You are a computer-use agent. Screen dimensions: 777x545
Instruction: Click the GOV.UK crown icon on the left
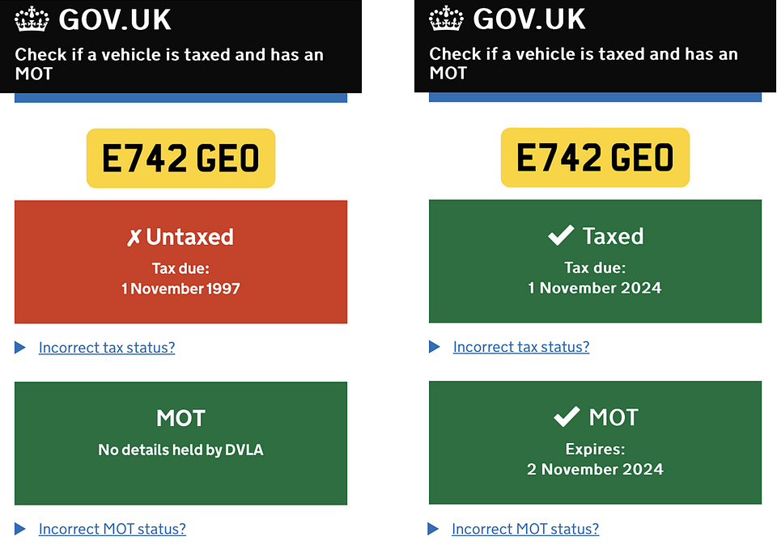coord(31,18)
